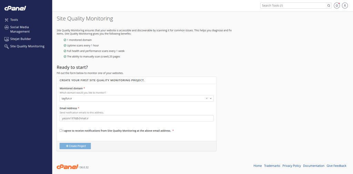The image size is (353, 174).
Task: Click the Tools wrench icon
Action: click(x=6, y=20)
